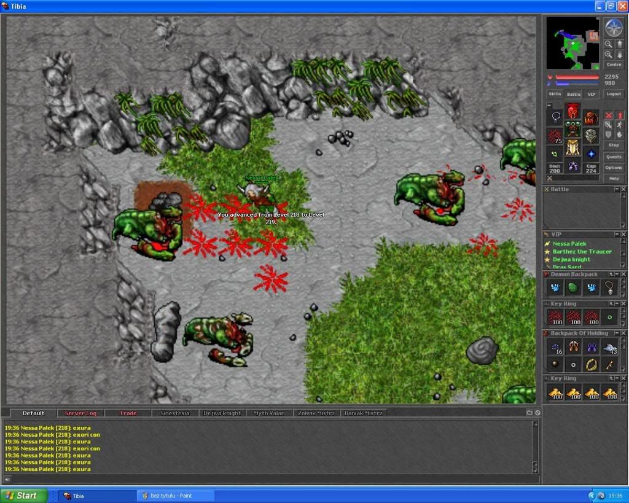Open the red backpack equipment slot
Screen dimensions: 629x503
(x=591, y=117)
